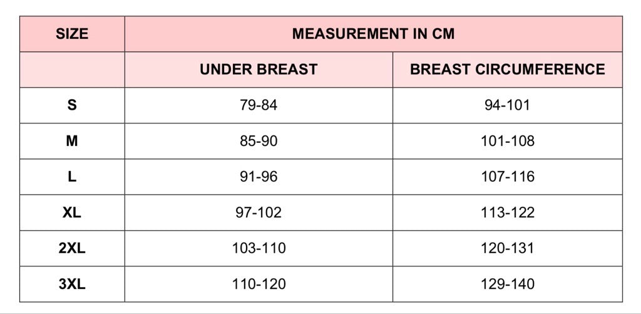Click the BREAST CIRCUMFERENCE column heading
Viewport: 641px width, 314px height.
(x=507, y=70)
